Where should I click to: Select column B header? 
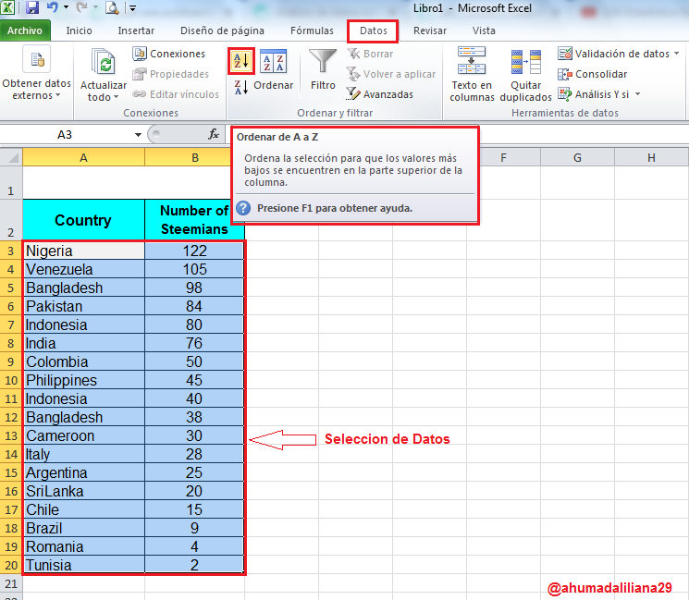pyautogui.click(x=194, y=157)
